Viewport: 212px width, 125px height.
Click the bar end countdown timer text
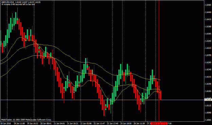(x=18, y=4)
